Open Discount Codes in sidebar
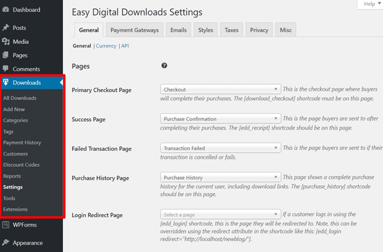This screenshot has width=383, height=252. 21,165
